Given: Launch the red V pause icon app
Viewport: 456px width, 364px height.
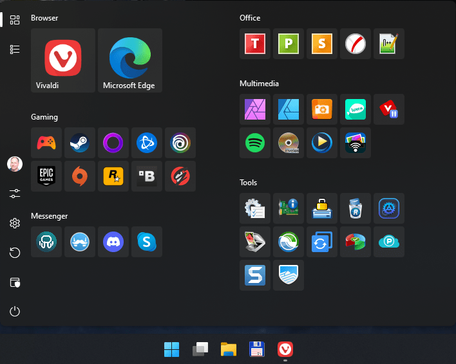Looking at the screenshot, I should click(x=389, y=109).
